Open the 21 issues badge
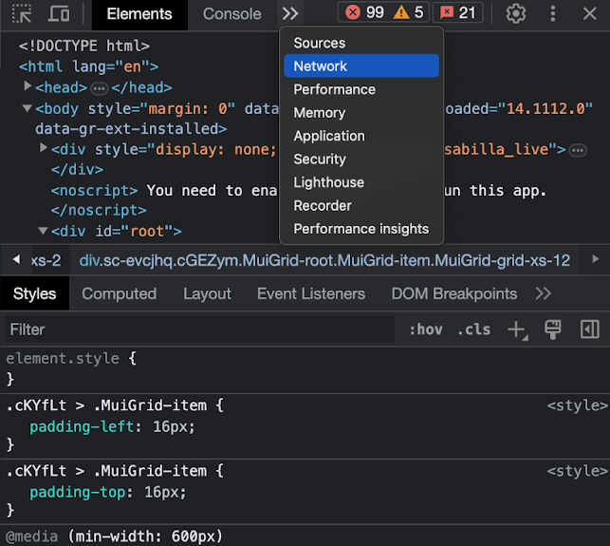 [x=457, y=13]
